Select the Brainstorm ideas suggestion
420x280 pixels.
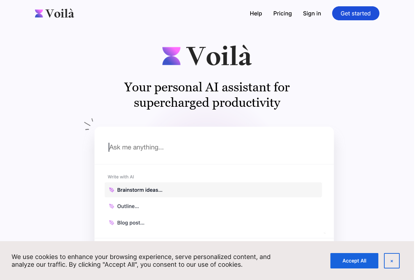[140, 190]
